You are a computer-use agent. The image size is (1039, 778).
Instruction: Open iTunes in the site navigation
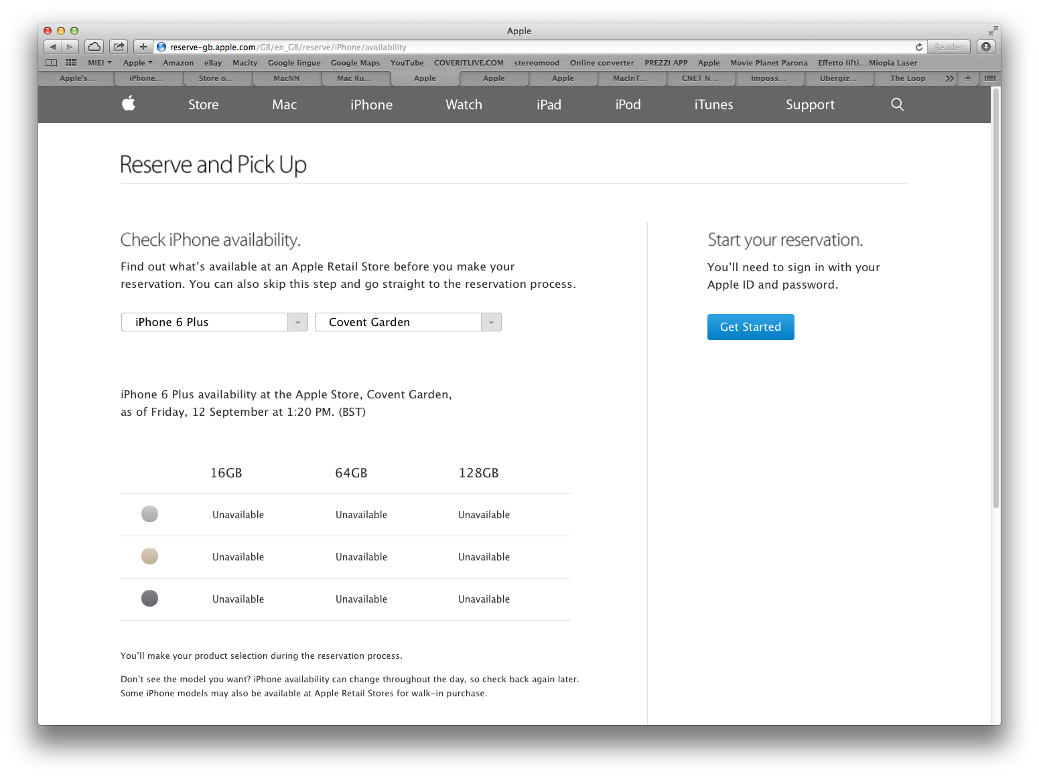(714, 104)
